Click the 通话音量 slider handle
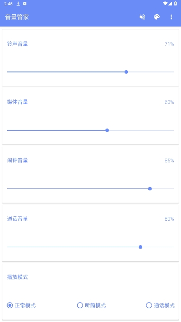Image resolution: width=181 pixels, height=322 pixels. point(141,247)
